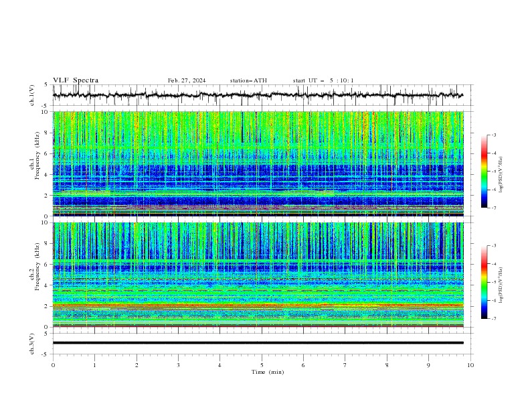The height and width of the screenshot is (410, 530).
Task: Click the ch.1 spectrogram colorbar
Action: (x=484, y=172)
